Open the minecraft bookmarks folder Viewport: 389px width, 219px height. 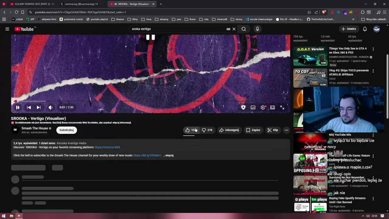click(219, 19)
